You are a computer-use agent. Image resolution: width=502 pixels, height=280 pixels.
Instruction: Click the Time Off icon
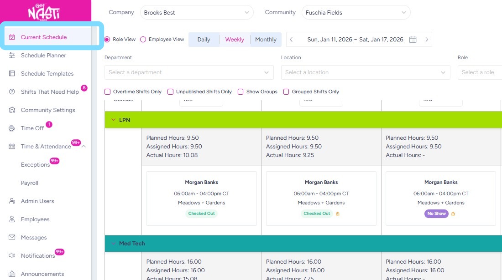[12, 128]
